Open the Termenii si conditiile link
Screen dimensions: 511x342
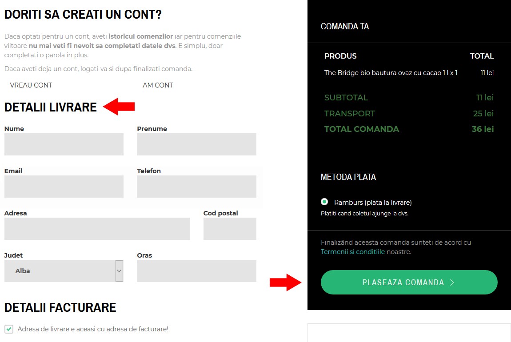click(353, 252)
